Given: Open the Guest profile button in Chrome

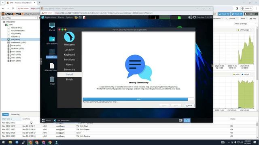Looking at the screenshot, I should click(x=246, y=8).
